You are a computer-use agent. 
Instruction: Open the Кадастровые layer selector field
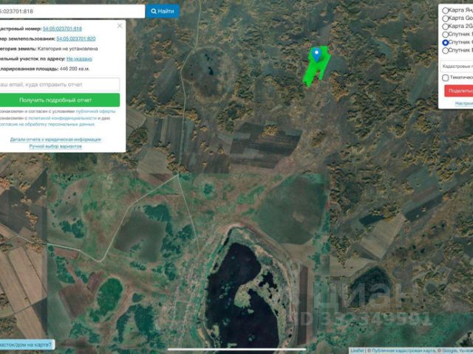pyautogui.click(x=457, y=66)
